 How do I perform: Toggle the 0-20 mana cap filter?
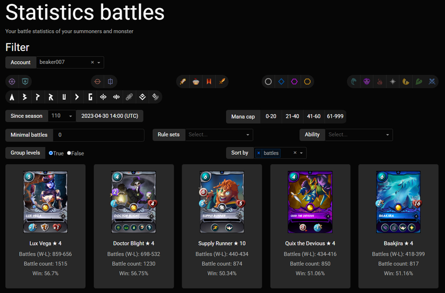pyautogui.click(x=271, y=117)
